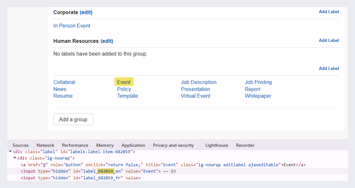Click 'No labels have been added' message
The width and height of the screenshot is (355, 188).
(x=101, y=54)
